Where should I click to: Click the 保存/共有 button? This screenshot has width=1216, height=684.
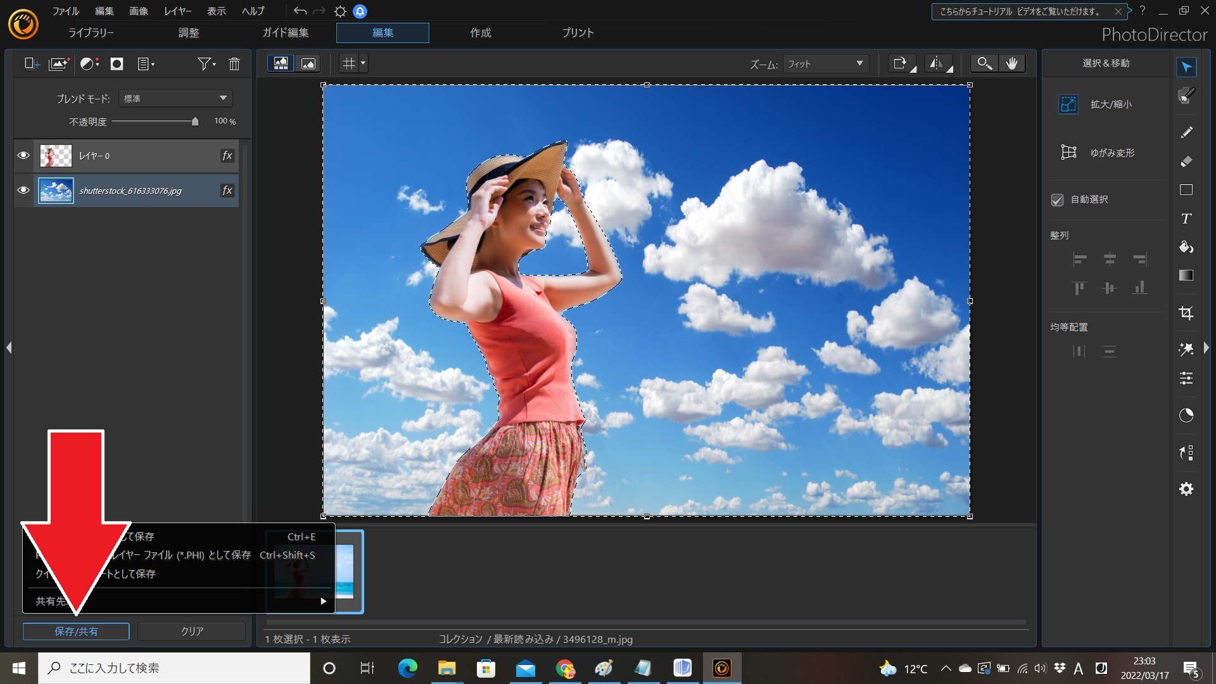[76, 631]
